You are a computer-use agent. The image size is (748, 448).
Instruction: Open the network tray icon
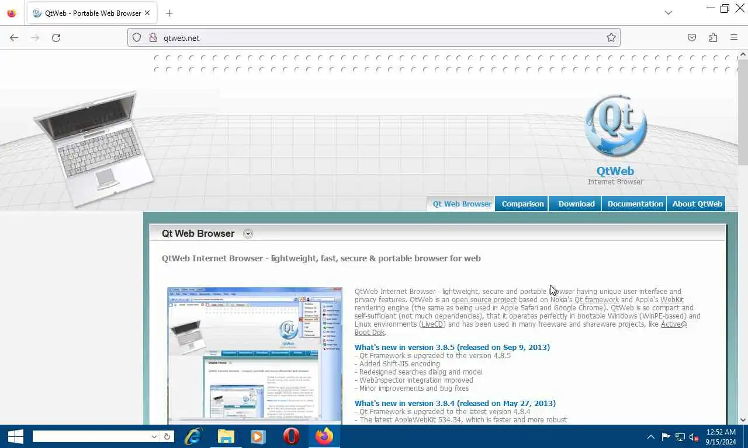click(x=680, y=437)
